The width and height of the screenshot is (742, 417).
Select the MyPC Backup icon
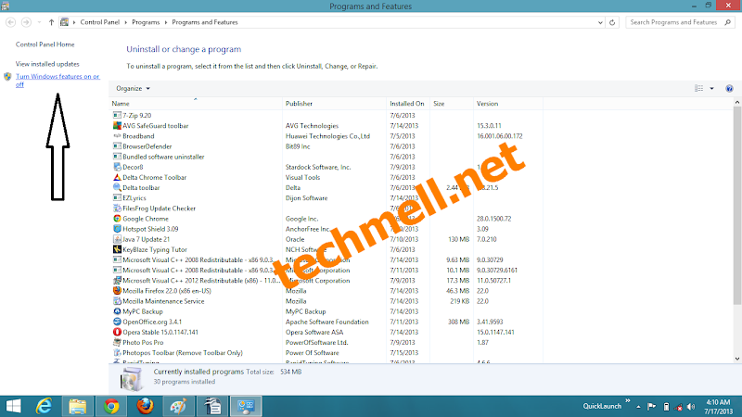117,311
